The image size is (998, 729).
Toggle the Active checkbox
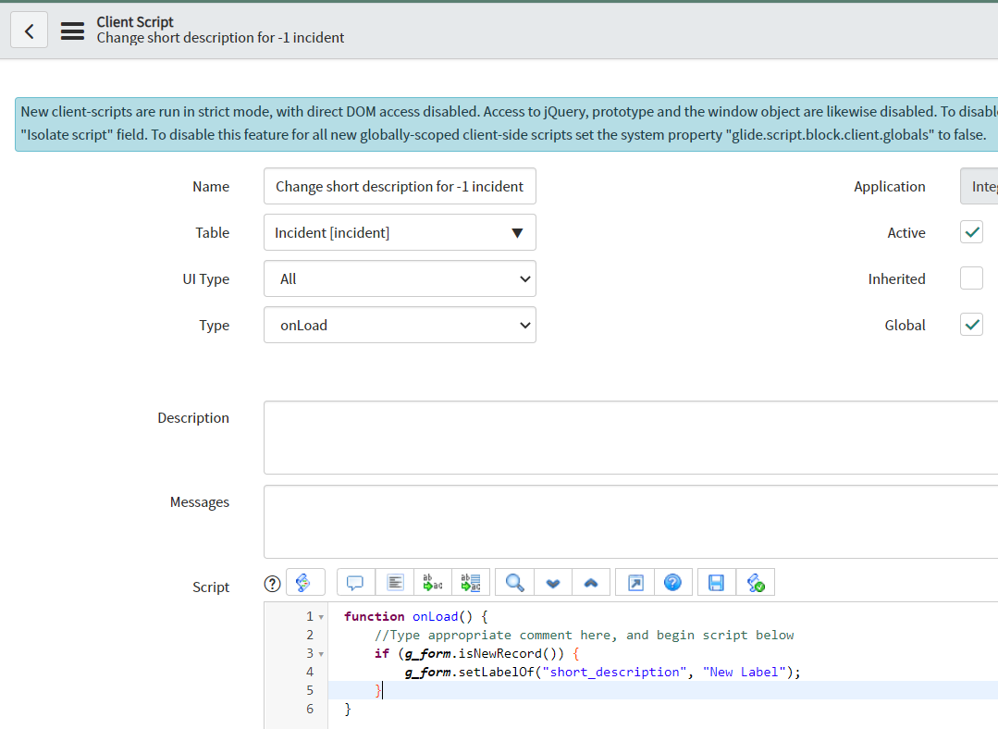click(x=971, y=232)
